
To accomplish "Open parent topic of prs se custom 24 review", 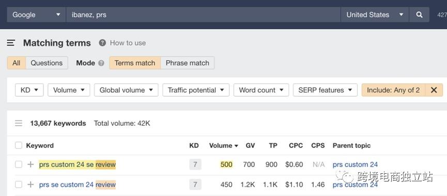I will (x=355, y=185).
